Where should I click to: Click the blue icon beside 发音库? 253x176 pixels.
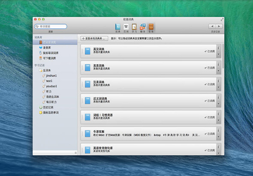click(41, 48)
